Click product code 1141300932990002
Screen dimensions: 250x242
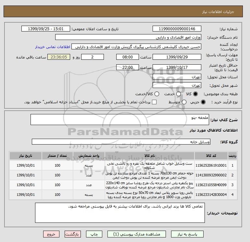click(x=211, y=175)
